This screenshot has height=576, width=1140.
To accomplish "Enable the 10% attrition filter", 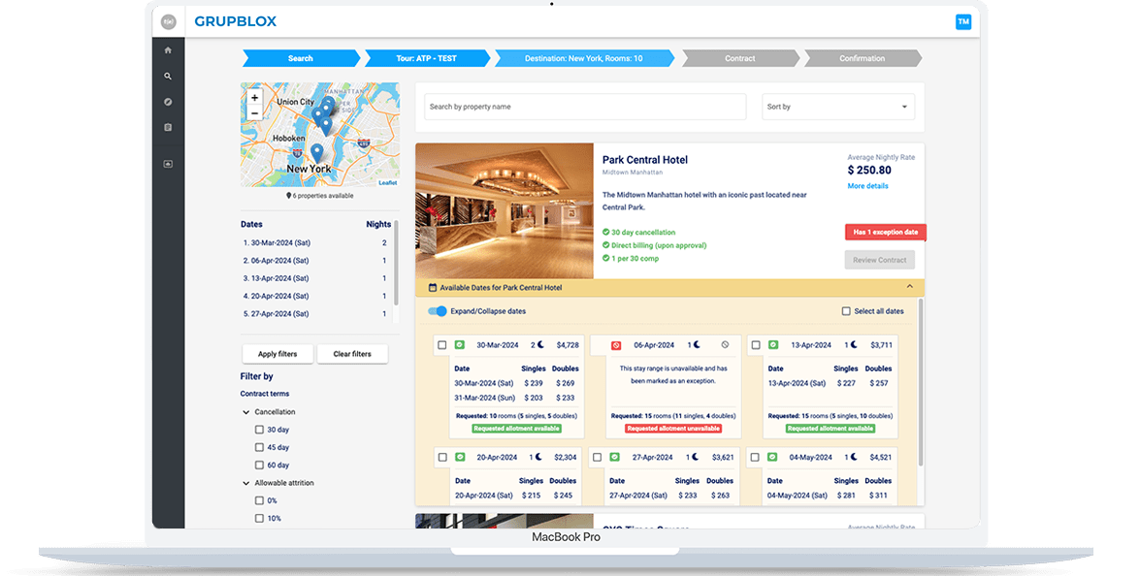I will (x=259, y=519).
